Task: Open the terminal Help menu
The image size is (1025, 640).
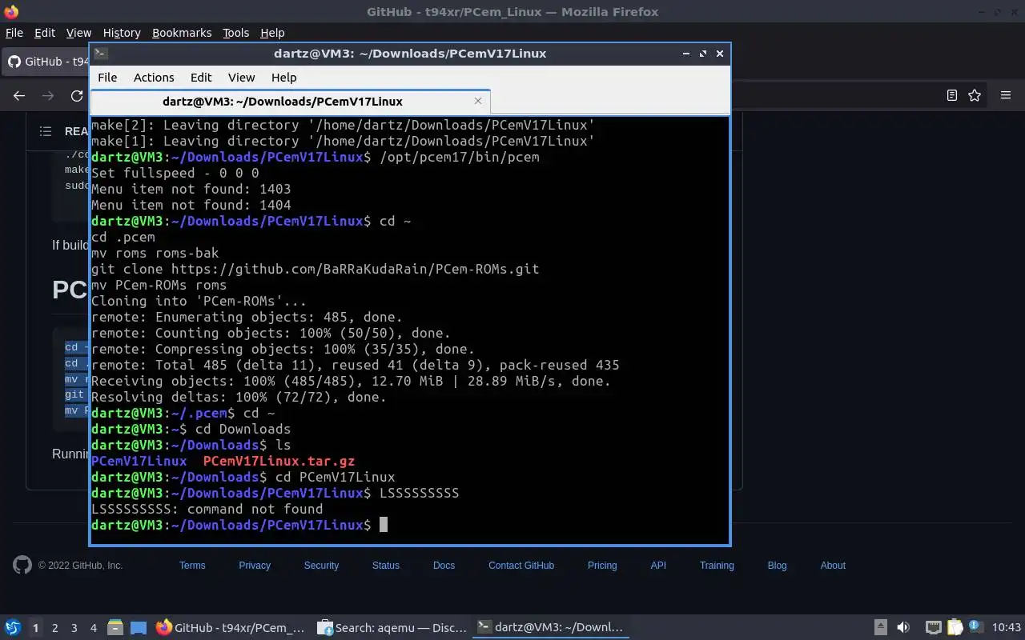Action: coord(284,78)
